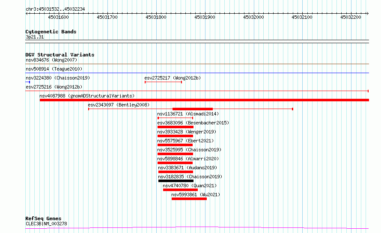Click the DGV Structural Variants track heading
The image size is (381, 233).
60,55
